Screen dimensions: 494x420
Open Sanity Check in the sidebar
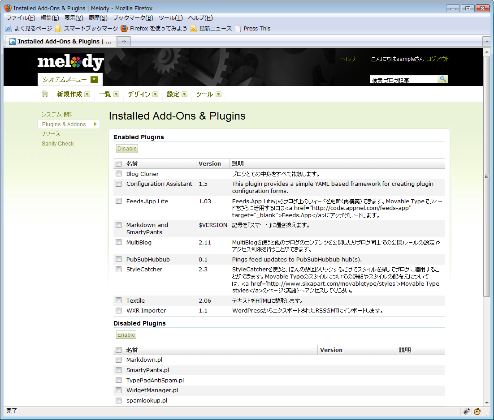pos(58,143)
